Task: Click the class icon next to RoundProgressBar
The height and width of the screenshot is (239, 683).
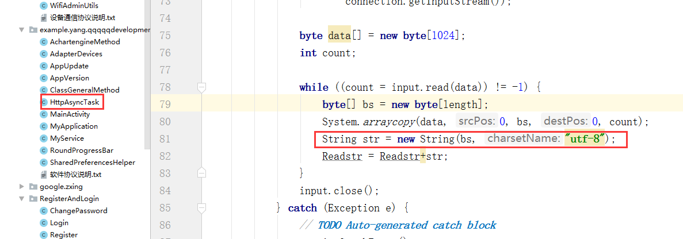Action: point(43,151)
